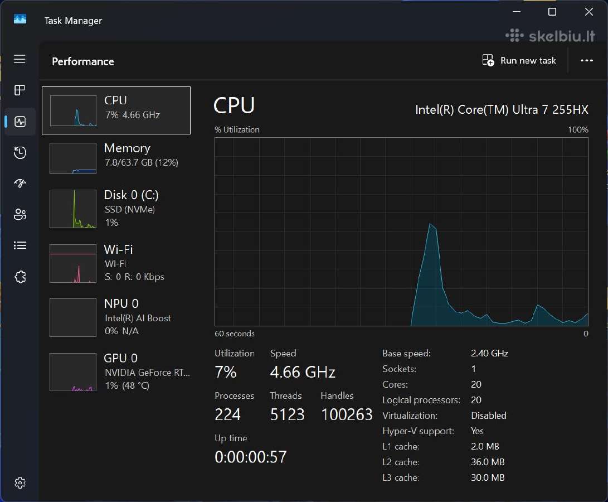Select the Disk 0 (C:) entry
Viewport: 608px width, 502px height.
coord(116,209)
